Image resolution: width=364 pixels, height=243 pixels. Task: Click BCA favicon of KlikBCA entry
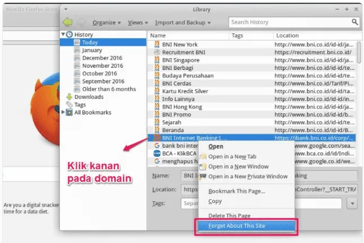click(x=157, y=153)
